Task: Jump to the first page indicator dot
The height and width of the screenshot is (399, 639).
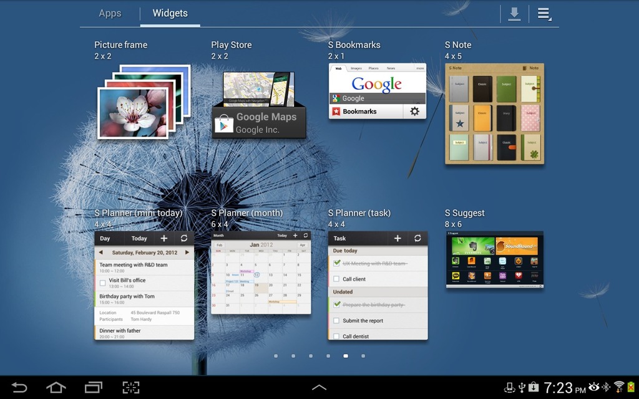Action: [x=276, y=356]
